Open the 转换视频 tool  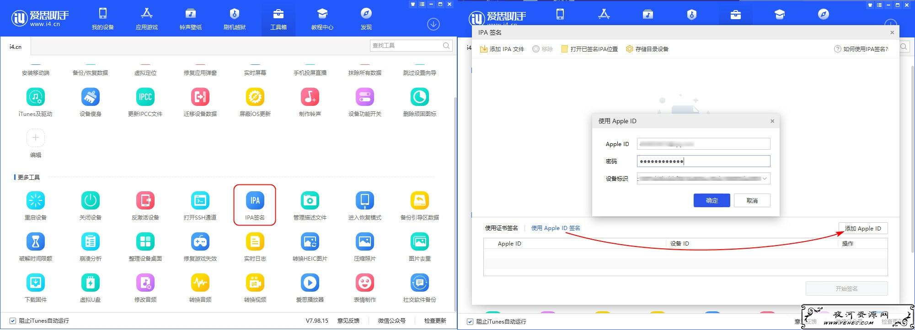coord(255,283)
